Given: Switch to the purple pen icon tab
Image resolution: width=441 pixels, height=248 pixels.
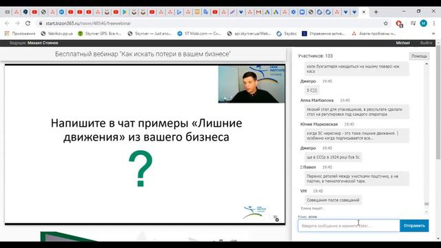Looking at the screenshot, I should [232, 12].
